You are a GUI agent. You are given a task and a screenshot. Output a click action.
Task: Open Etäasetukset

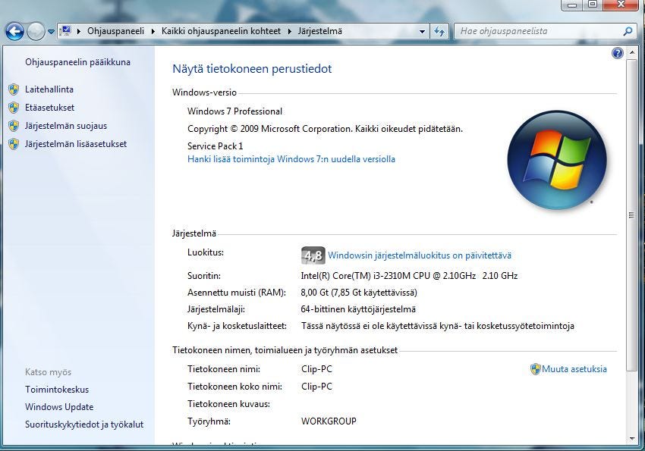point(50,108)
